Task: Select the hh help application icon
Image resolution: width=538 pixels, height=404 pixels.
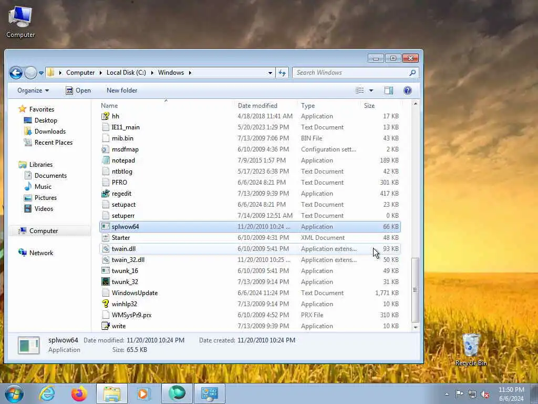Action: (x=105, y=116)
